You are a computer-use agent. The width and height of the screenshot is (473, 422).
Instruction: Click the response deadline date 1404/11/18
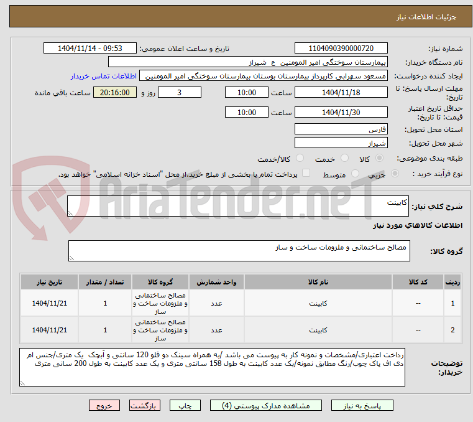341,93
